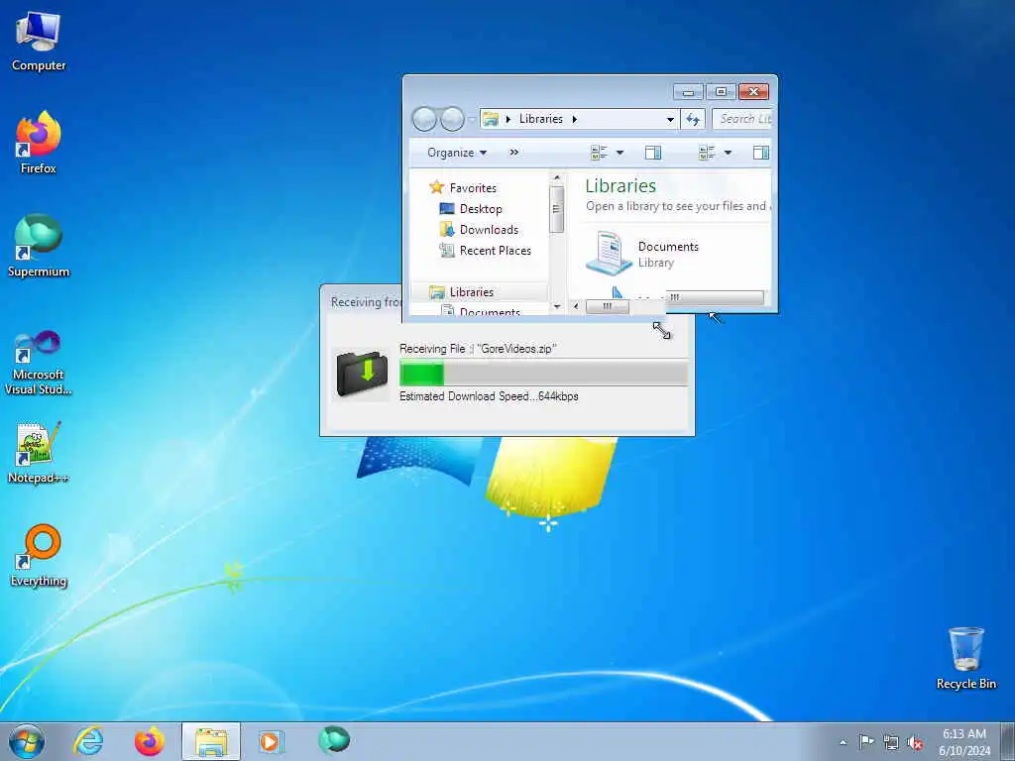This screenshot has width=1015, height=761.
Task: Click the navigation pane vertical scrollbar thumb
Action: pyautogui.click(x=557, y=208)
